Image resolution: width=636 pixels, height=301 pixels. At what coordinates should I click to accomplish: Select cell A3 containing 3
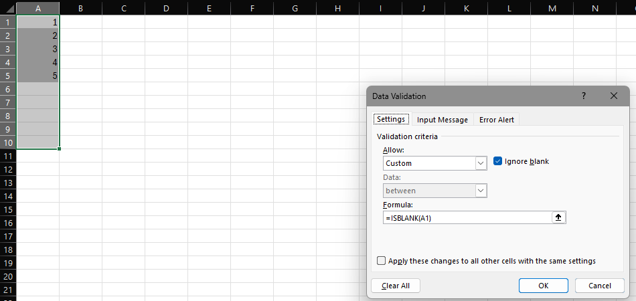37,49
